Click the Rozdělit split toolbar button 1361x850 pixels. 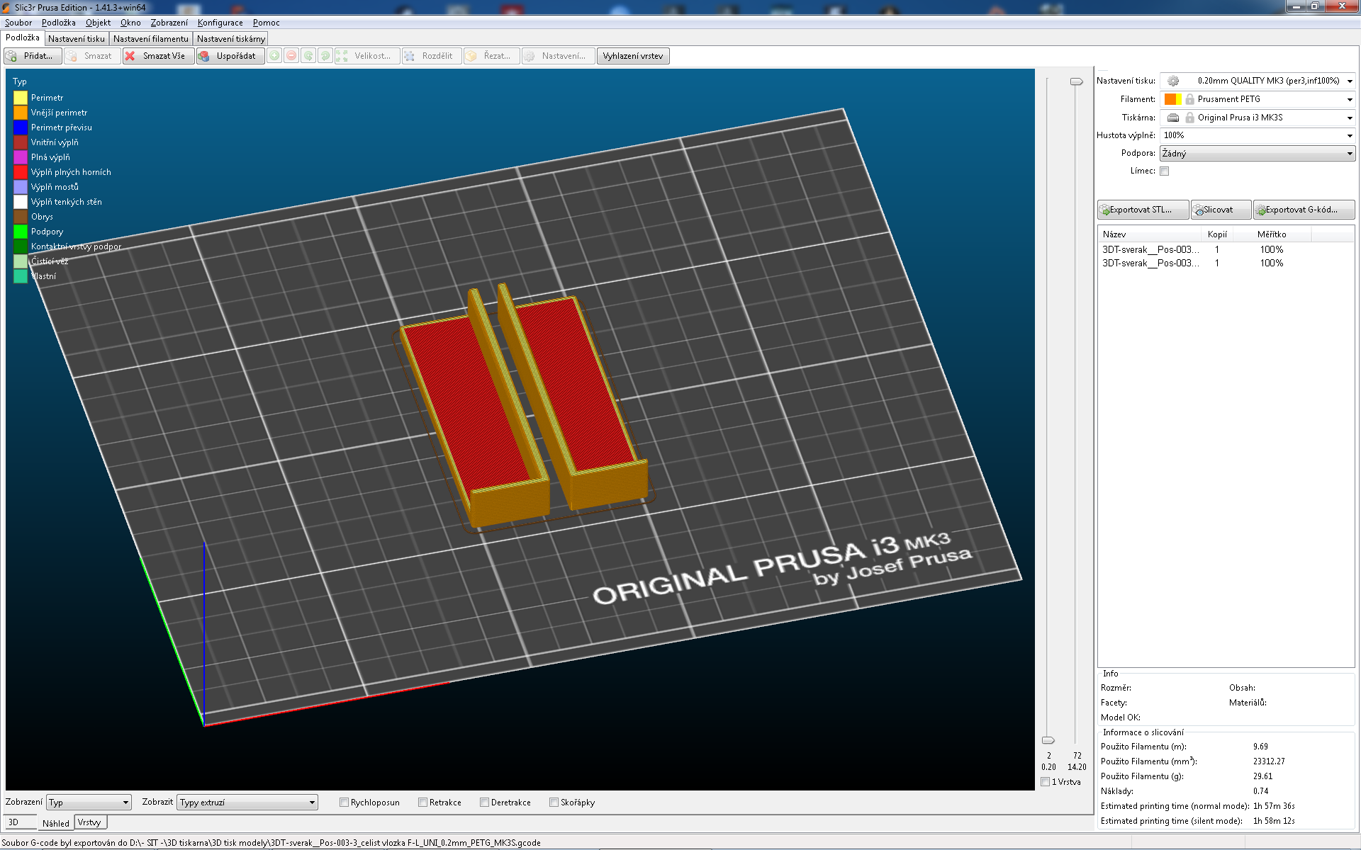point(432,56)
